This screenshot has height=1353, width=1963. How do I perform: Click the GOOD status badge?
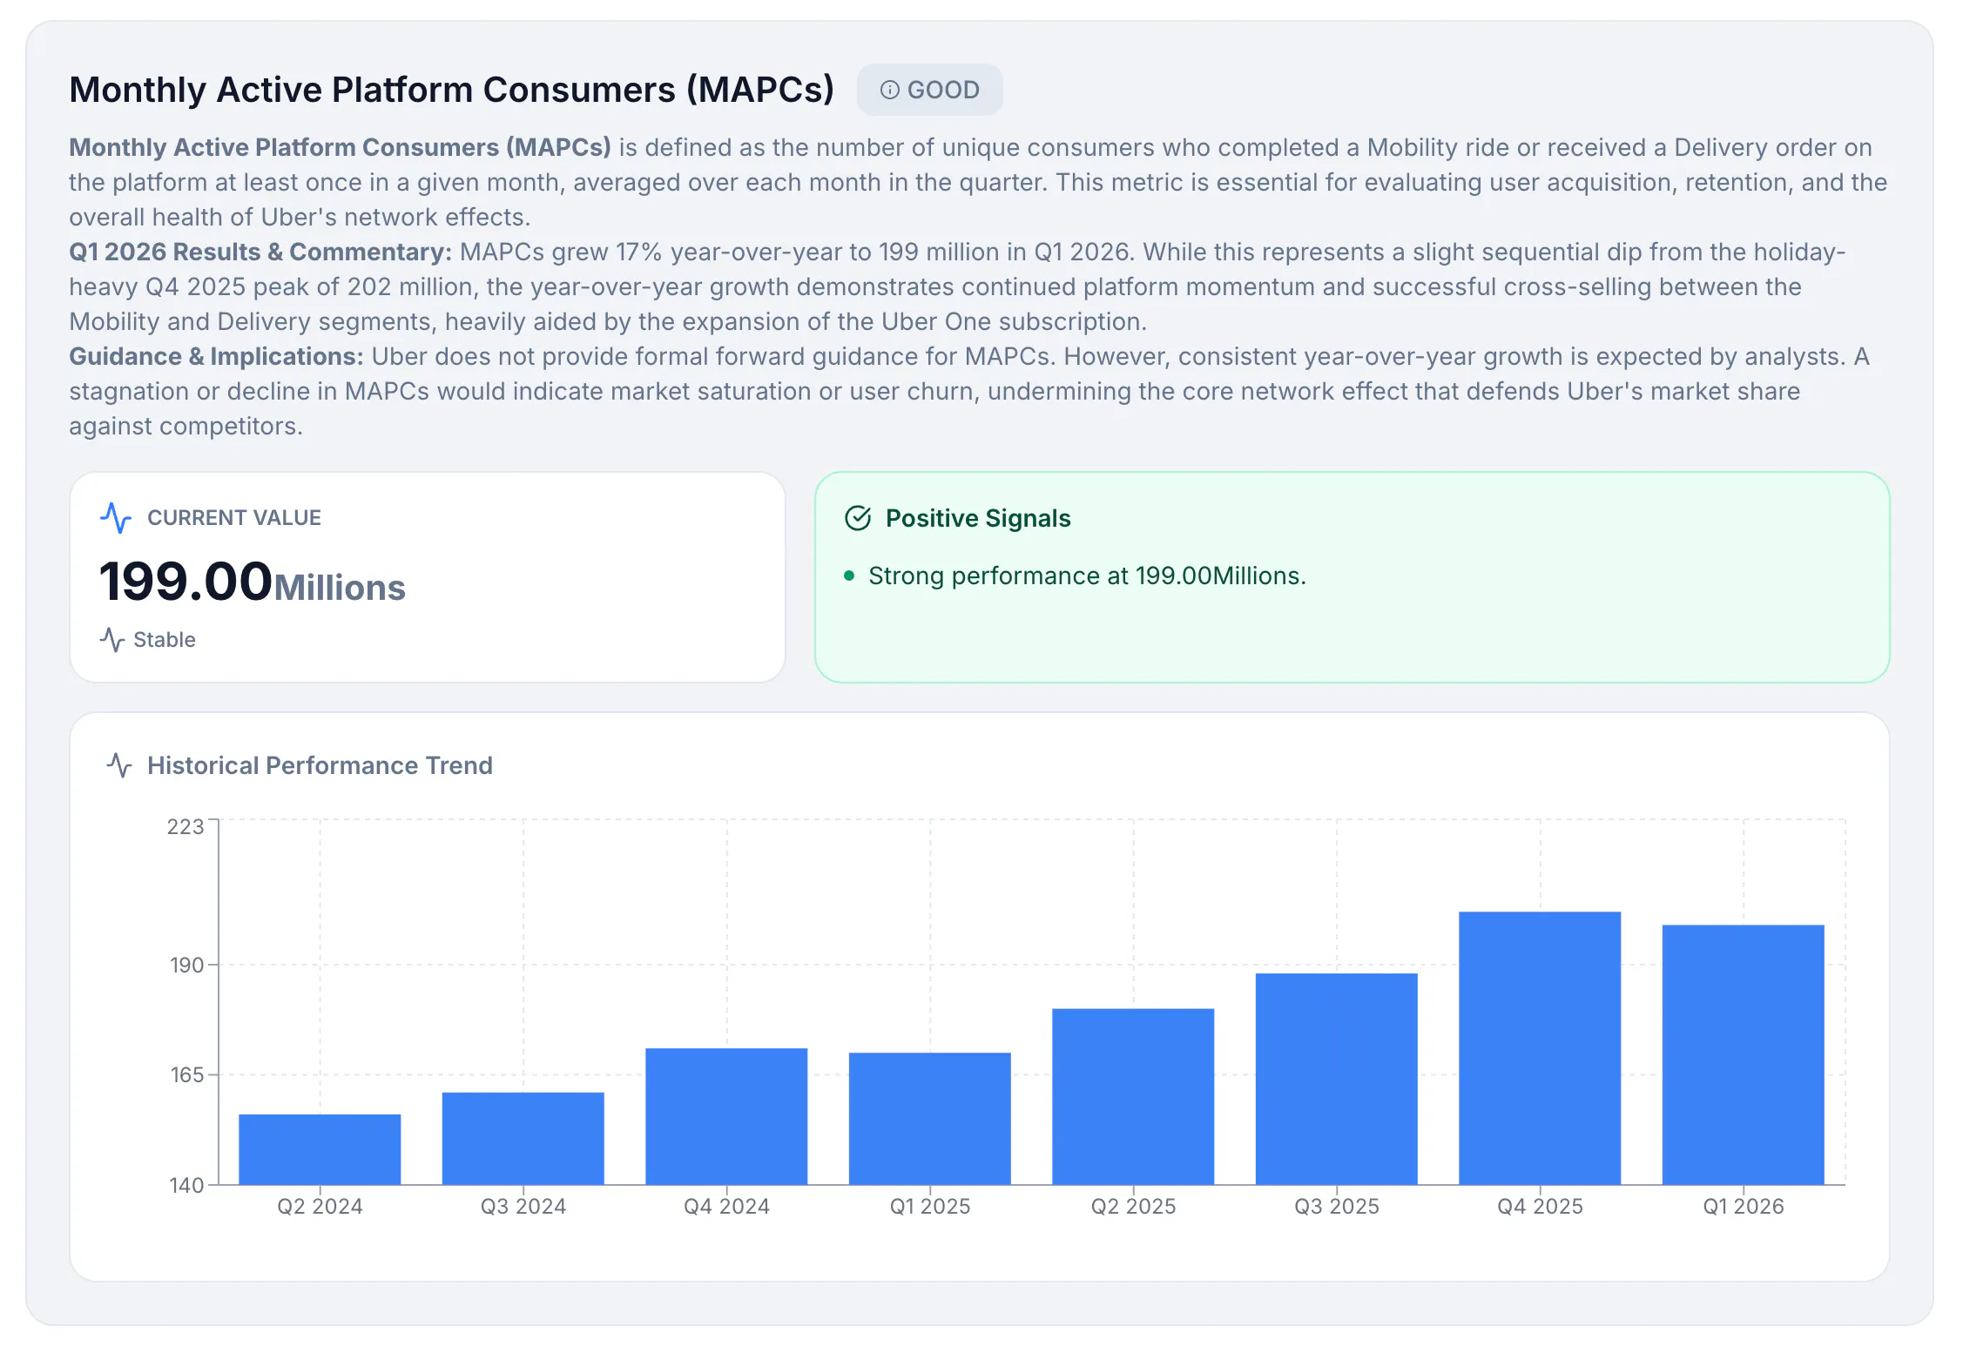click(929, 90)
